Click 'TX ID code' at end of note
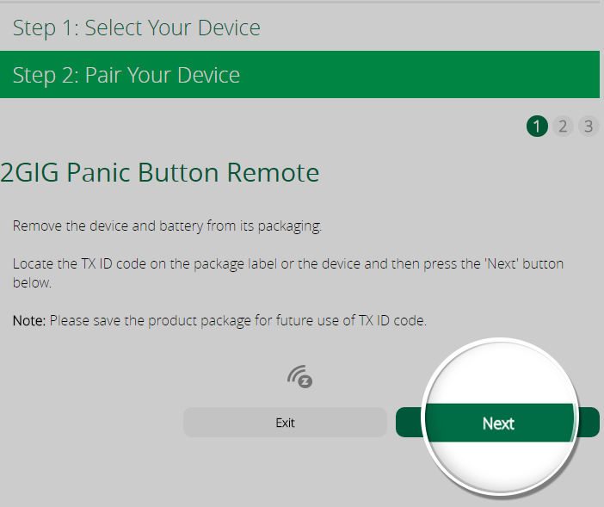This screenshot has width=604, height=507. (392, 320)
